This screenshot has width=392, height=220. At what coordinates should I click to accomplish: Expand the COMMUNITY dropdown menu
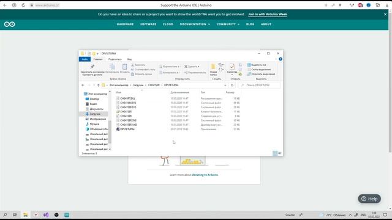tap(228, 24)
